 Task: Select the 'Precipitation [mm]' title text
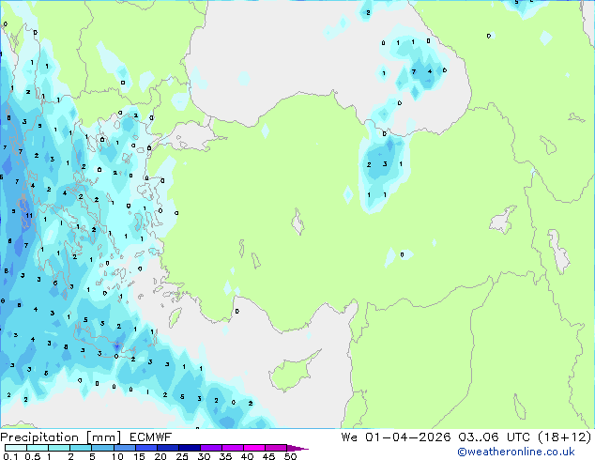(x=61, y=437)
